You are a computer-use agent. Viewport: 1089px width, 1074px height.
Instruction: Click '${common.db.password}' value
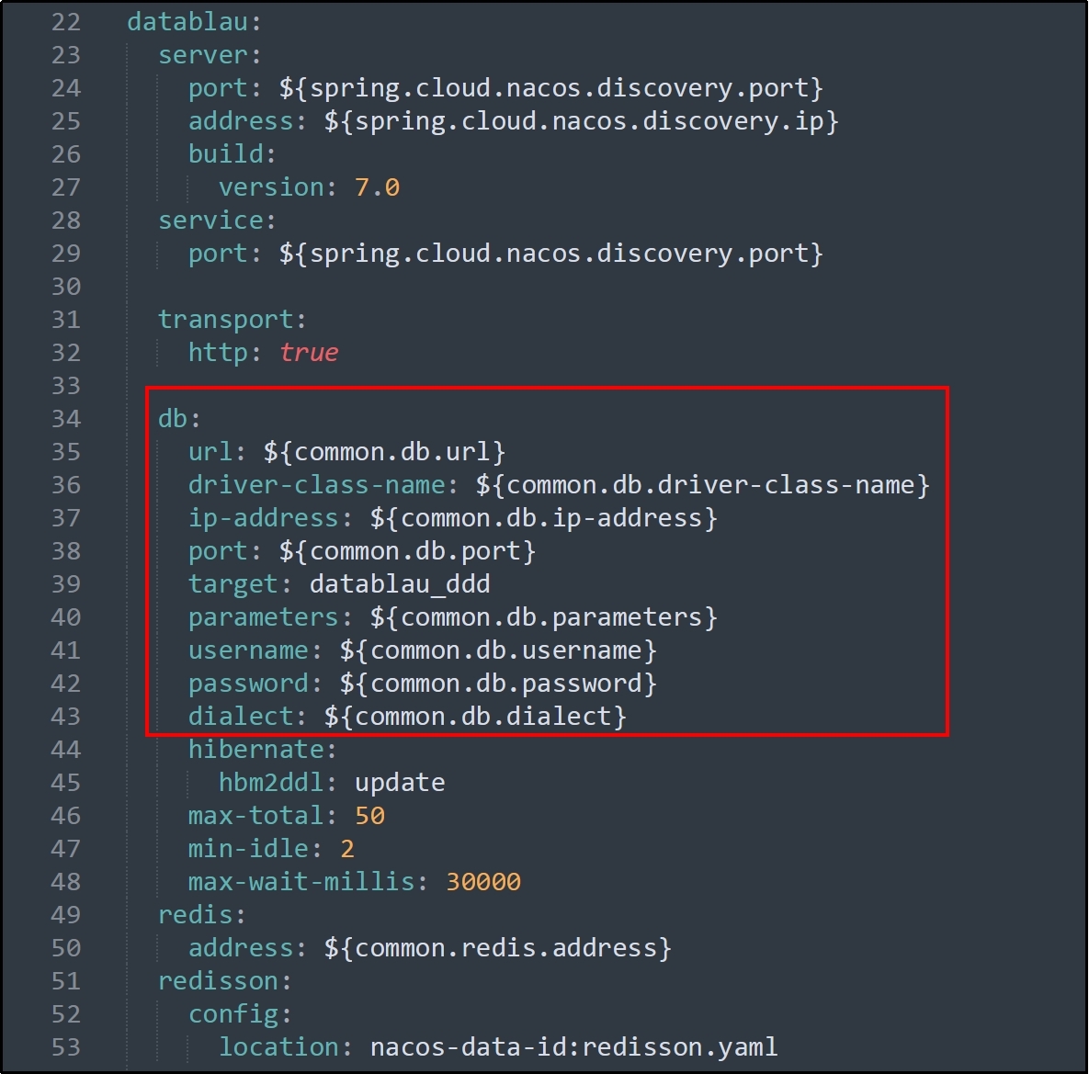click(498, 684)
